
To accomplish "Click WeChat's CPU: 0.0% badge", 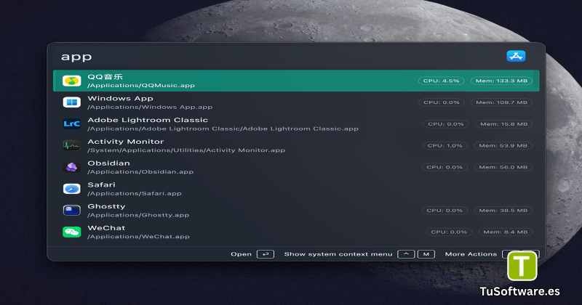I will (449, 232).
